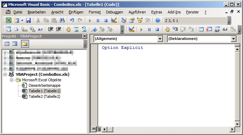Click the Quick Info icon
Viewport: 243px width, 135px height.
point(24,29)
